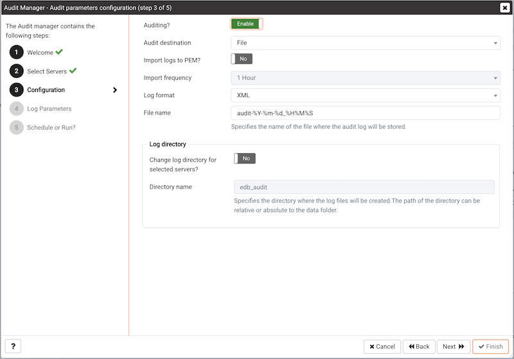Click the Import frequency label
The height and width of the screenshot is (359, 514).
click(168, 78)
